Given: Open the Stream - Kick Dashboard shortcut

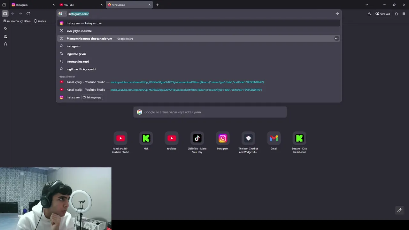Looking at the screenshot, I should pyautogui.click(x=299, y=142).
